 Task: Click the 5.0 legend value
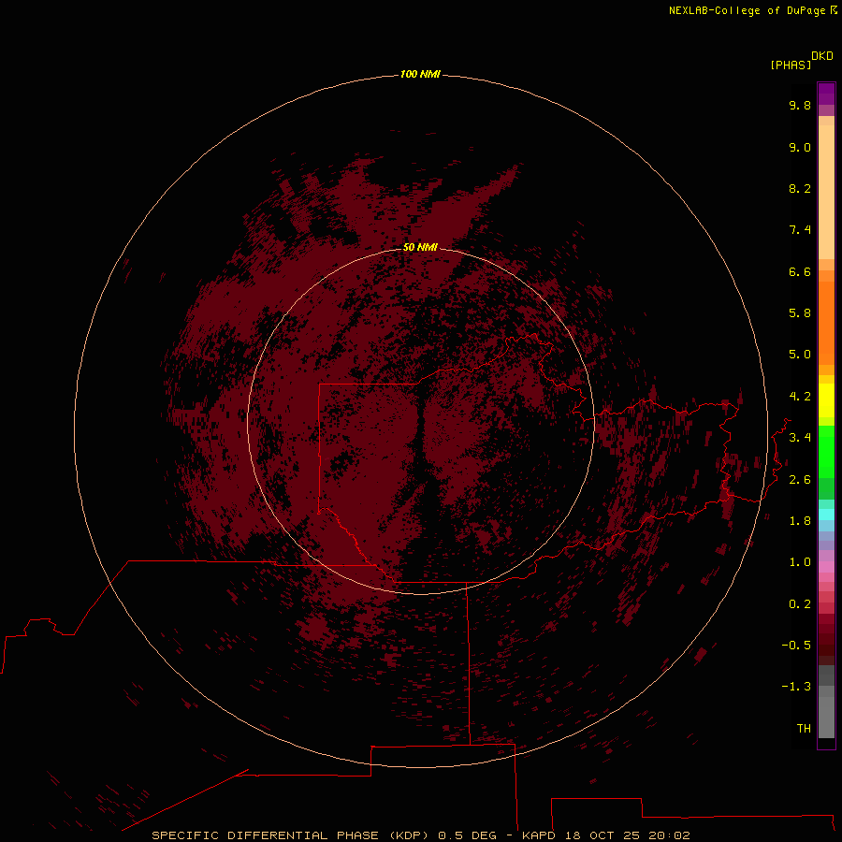pos(800,355)
